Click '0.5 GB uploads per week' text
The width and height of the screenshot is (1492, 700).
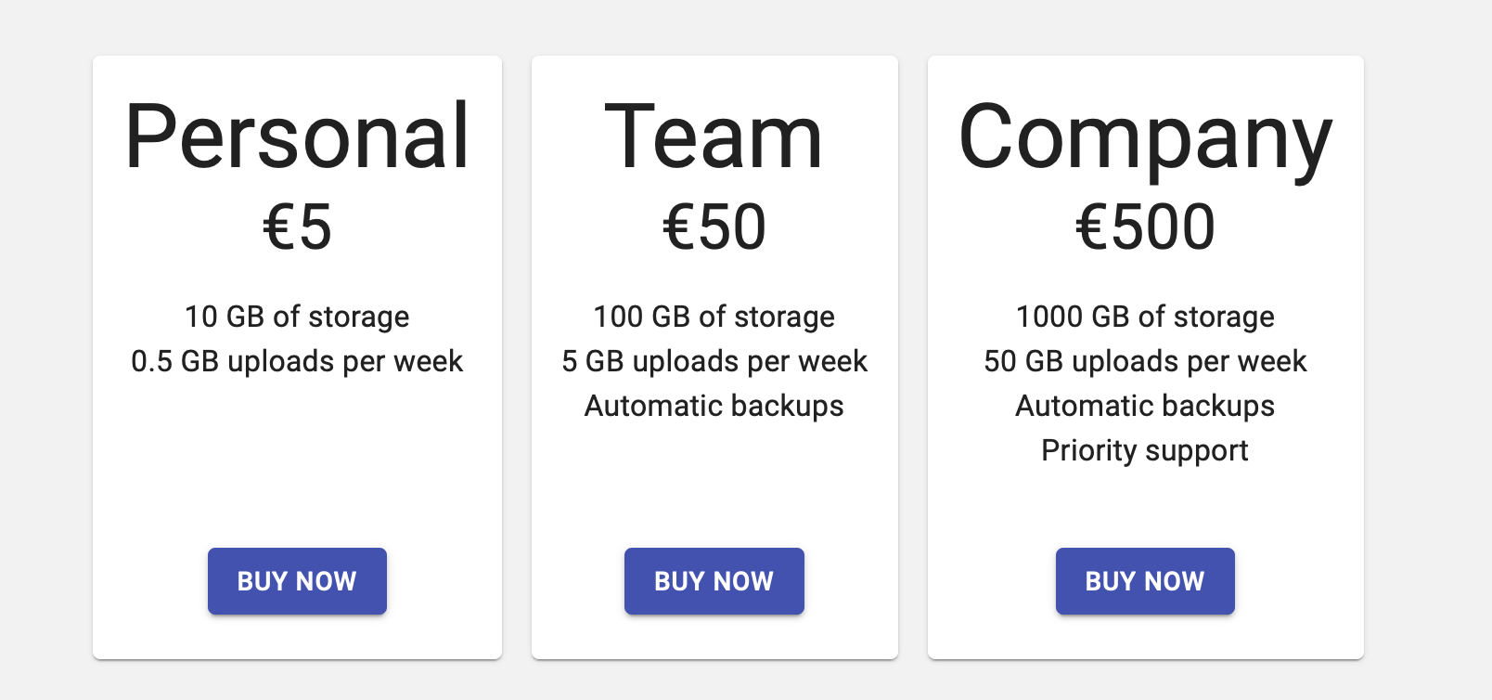coord(297,361)
